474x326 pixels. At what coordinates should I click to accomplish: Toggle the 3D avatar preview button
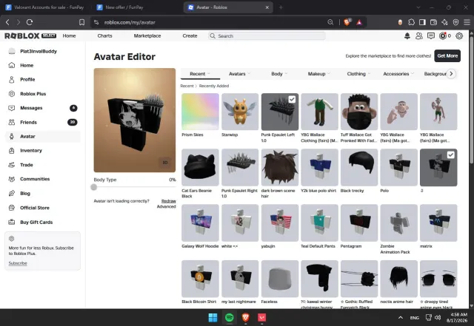(165, 163)
